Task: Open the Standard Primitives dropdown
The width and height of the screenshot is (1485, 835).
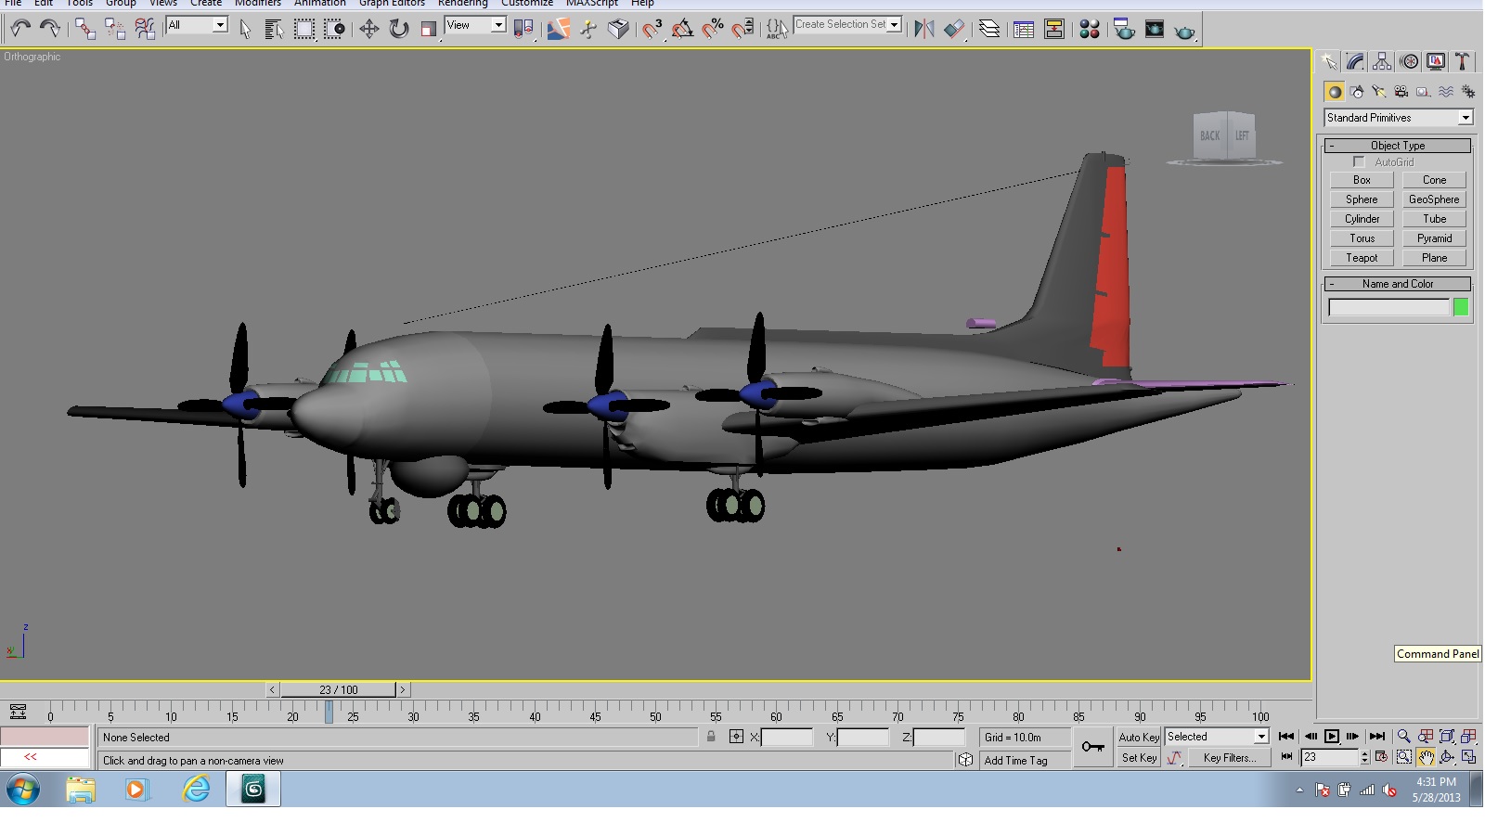Action: 1399,118
